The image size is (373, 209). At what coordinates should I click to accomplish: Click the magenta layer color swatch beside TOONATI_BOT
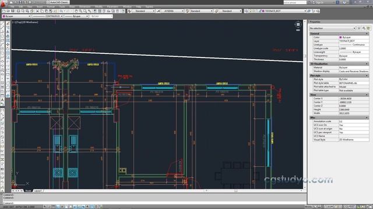[x=263, y=11]
